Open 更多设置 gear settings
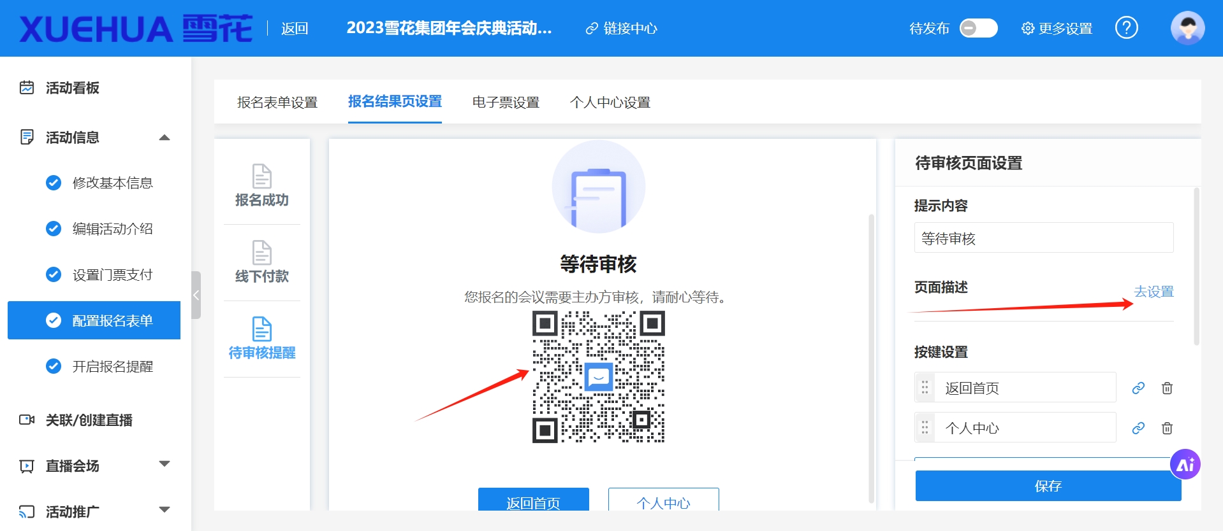This screenshot has height=531, width=1223. click(1057, 29)
